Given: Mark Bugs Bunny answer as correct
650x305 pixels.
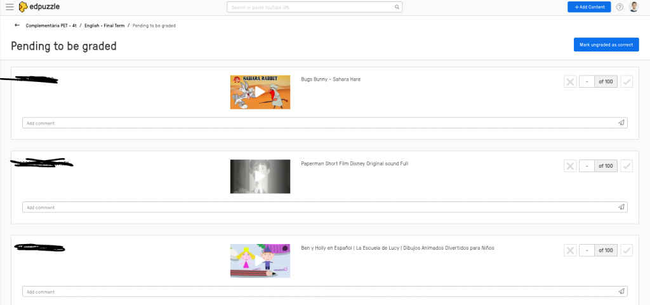Looking at the screenshot, I should click(627, 81).
